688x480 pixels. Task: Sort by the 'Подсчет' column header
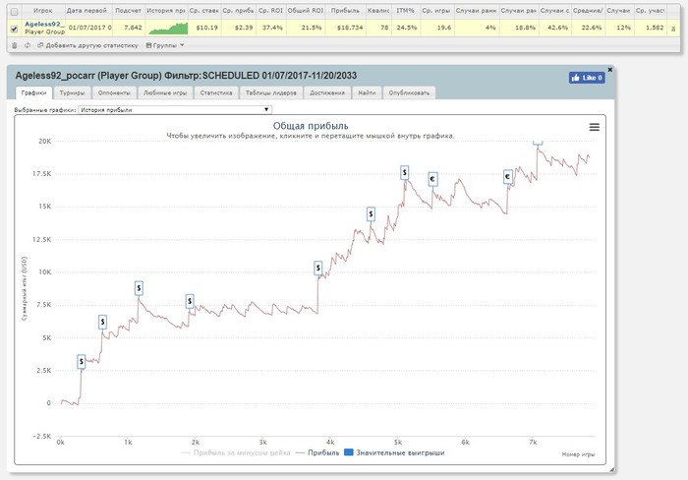128,11
